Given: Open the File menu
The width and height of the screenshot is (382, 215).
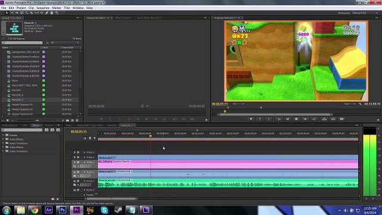Looking at the screenshot, I should coord(4,8).
